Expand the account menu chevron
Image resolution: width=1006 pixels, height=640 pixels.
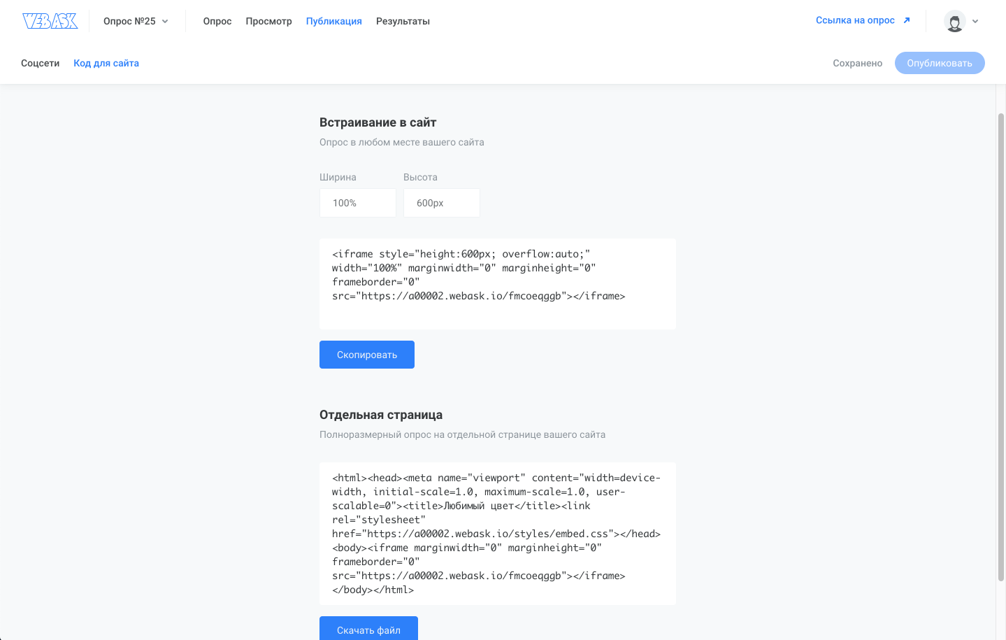coord(975,22)
